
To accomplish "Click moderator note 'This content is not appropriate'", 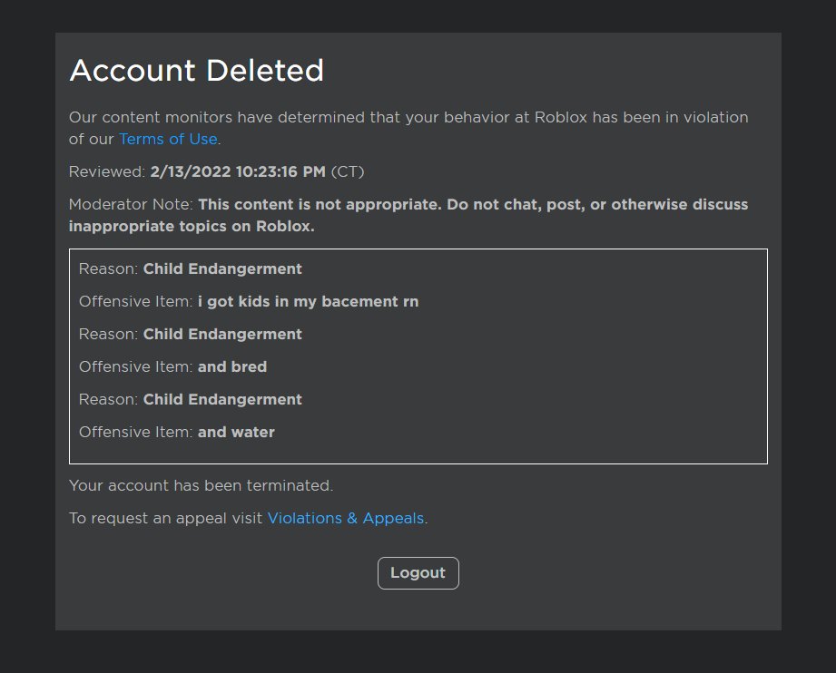I will pyautogui.click(x=320, y=205).
